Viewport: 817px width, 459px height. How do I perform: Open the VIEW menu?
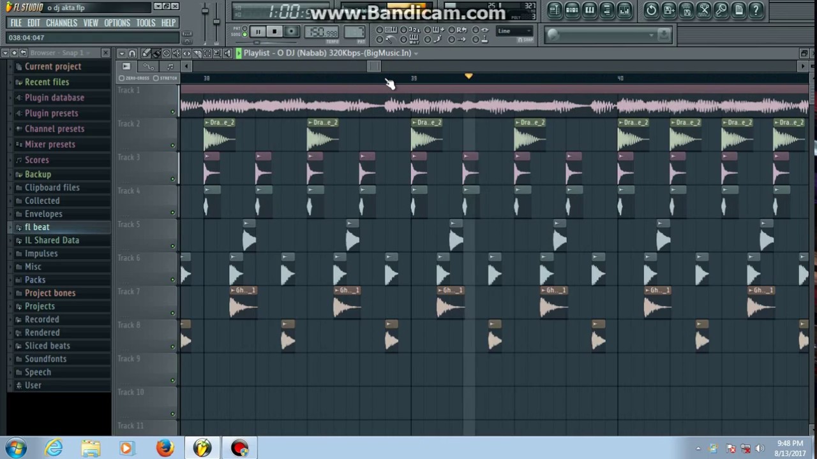coord(91,23)
